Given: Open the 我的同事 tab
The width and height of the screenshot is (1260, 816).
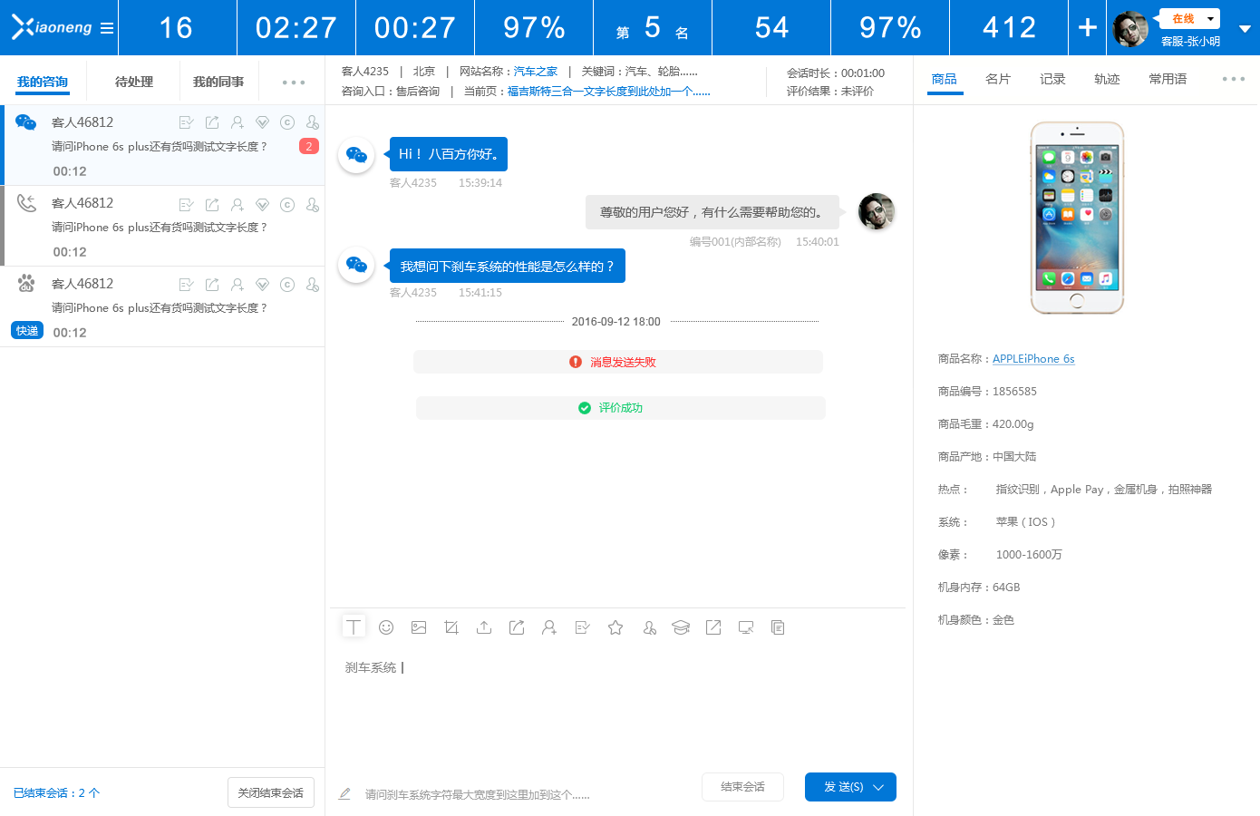Looking at the screenshot, I should pyautogui.click(x=218, y=82).
